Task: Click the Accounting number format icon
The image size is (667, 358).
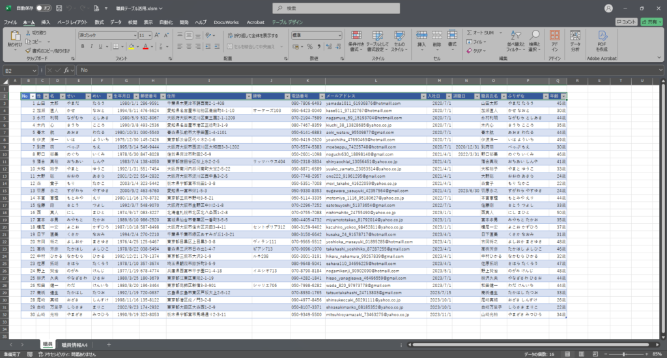Action: coord(296,47)
